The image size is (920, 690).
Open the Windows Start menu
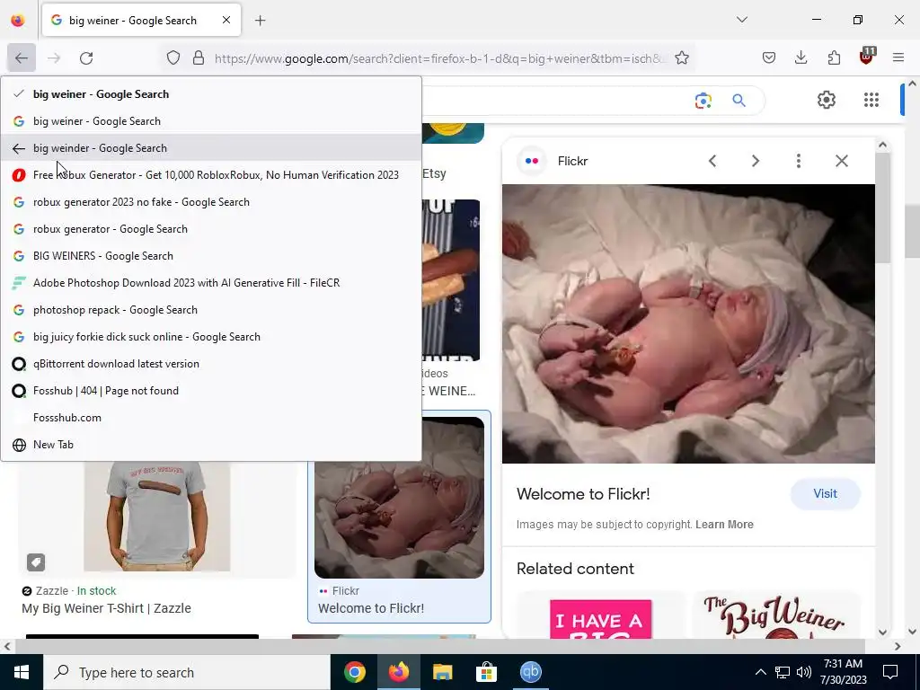pyautogui.click(x=22, y=672)
